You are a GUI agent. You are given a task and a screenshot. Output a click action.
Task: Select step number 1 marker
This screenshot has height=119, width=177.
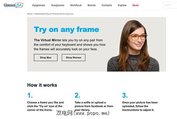(30, 95)
